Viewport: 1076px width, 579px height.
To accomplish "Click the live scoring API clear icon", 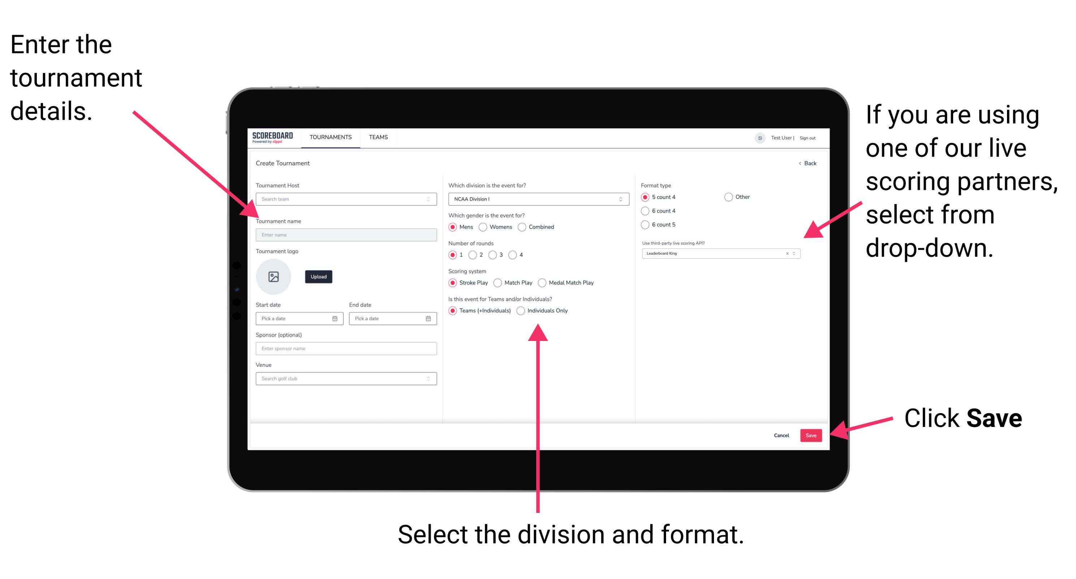I will 786,253.
